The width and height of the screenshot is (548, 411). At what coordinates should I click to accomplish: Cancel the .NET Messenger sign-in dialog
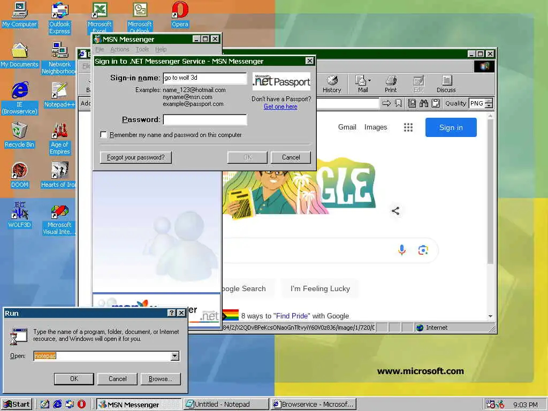[291, 157]
